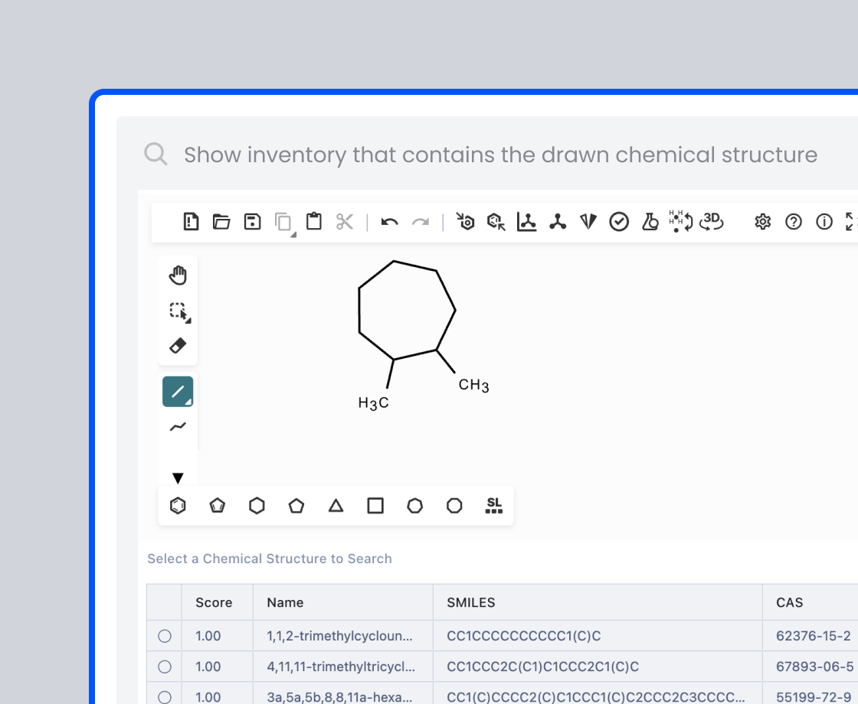Select radio button for 1,1,2-trimethylcycloun... row
The width and height of the screenshot is (858, 704).
(165, 636)
